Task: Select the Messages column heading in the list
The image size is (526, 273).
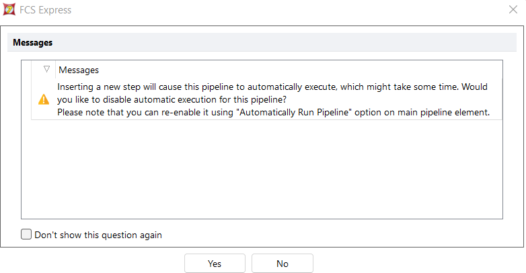Action: pyautogui.click(x=79, y=70)
